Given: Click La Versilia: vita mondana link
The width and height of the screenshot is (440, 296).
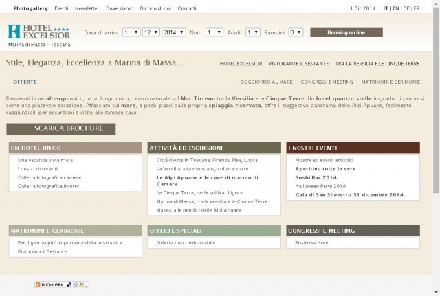Looking at the screenshot, I should 202,169.
